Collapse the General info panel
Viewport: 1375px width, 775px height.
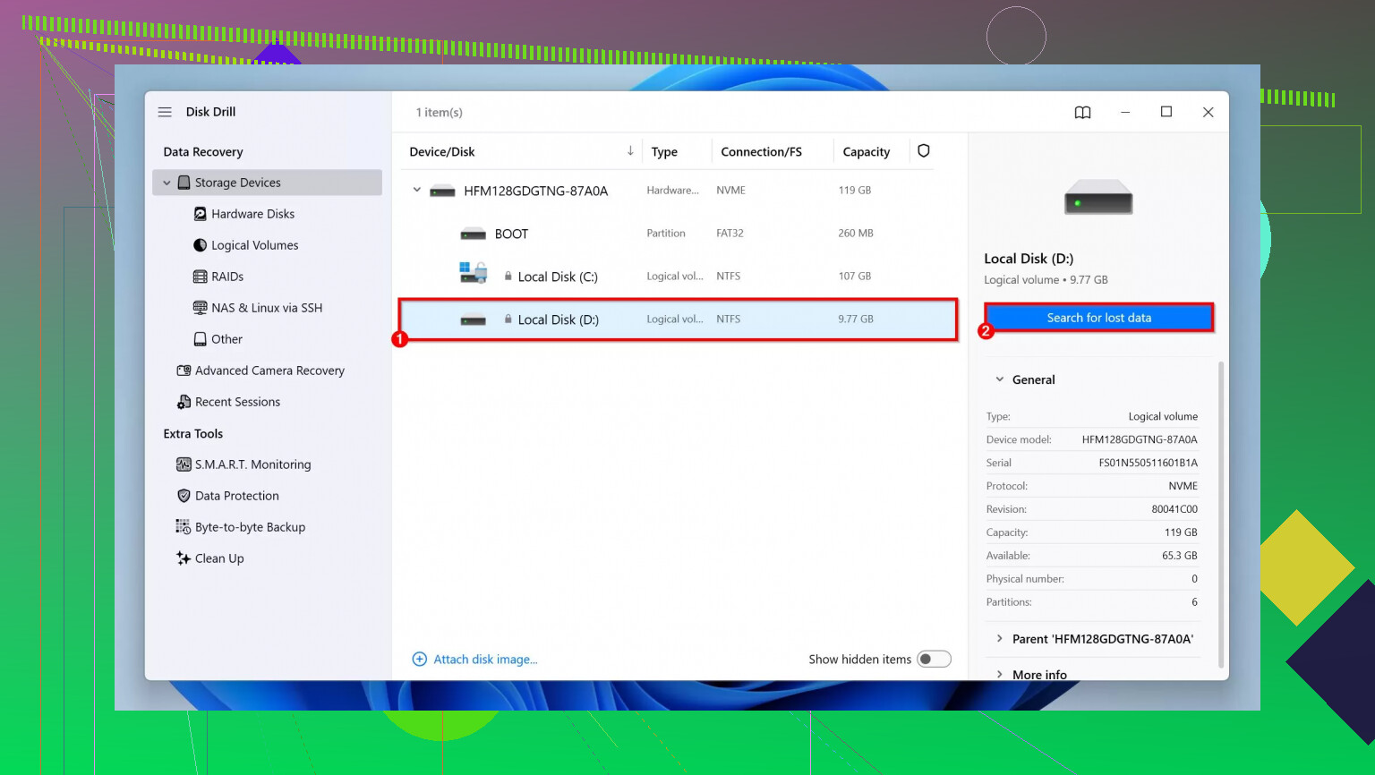coord(1000,379)
